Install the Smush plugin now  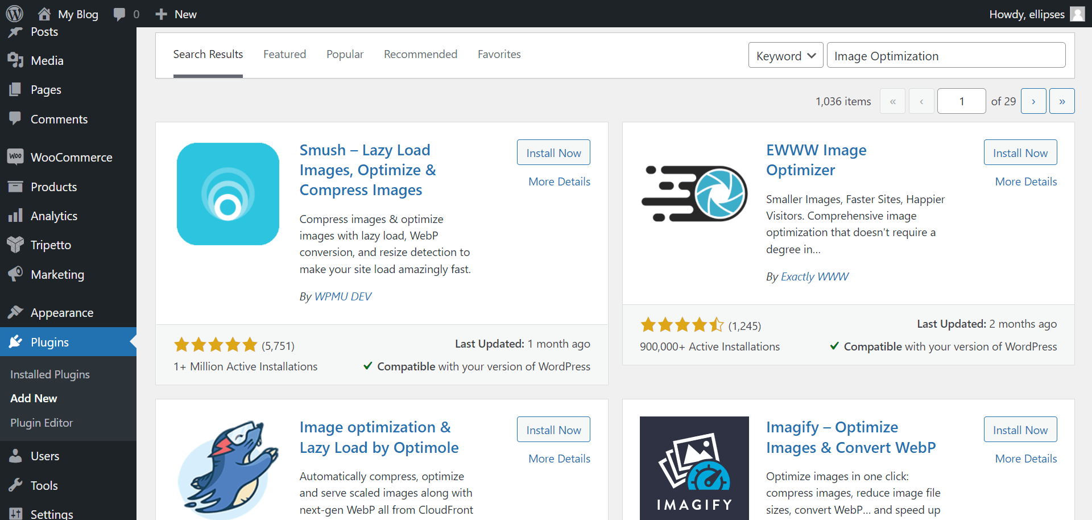[553, 152]
